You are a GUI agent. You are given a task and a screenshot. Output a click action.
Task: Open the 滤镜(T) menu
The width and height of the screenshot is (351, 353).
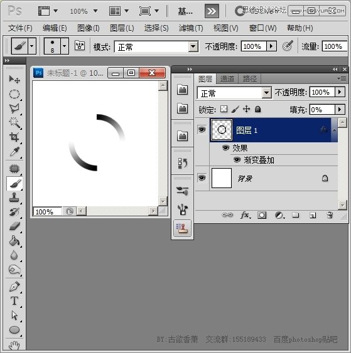[191, 28]
